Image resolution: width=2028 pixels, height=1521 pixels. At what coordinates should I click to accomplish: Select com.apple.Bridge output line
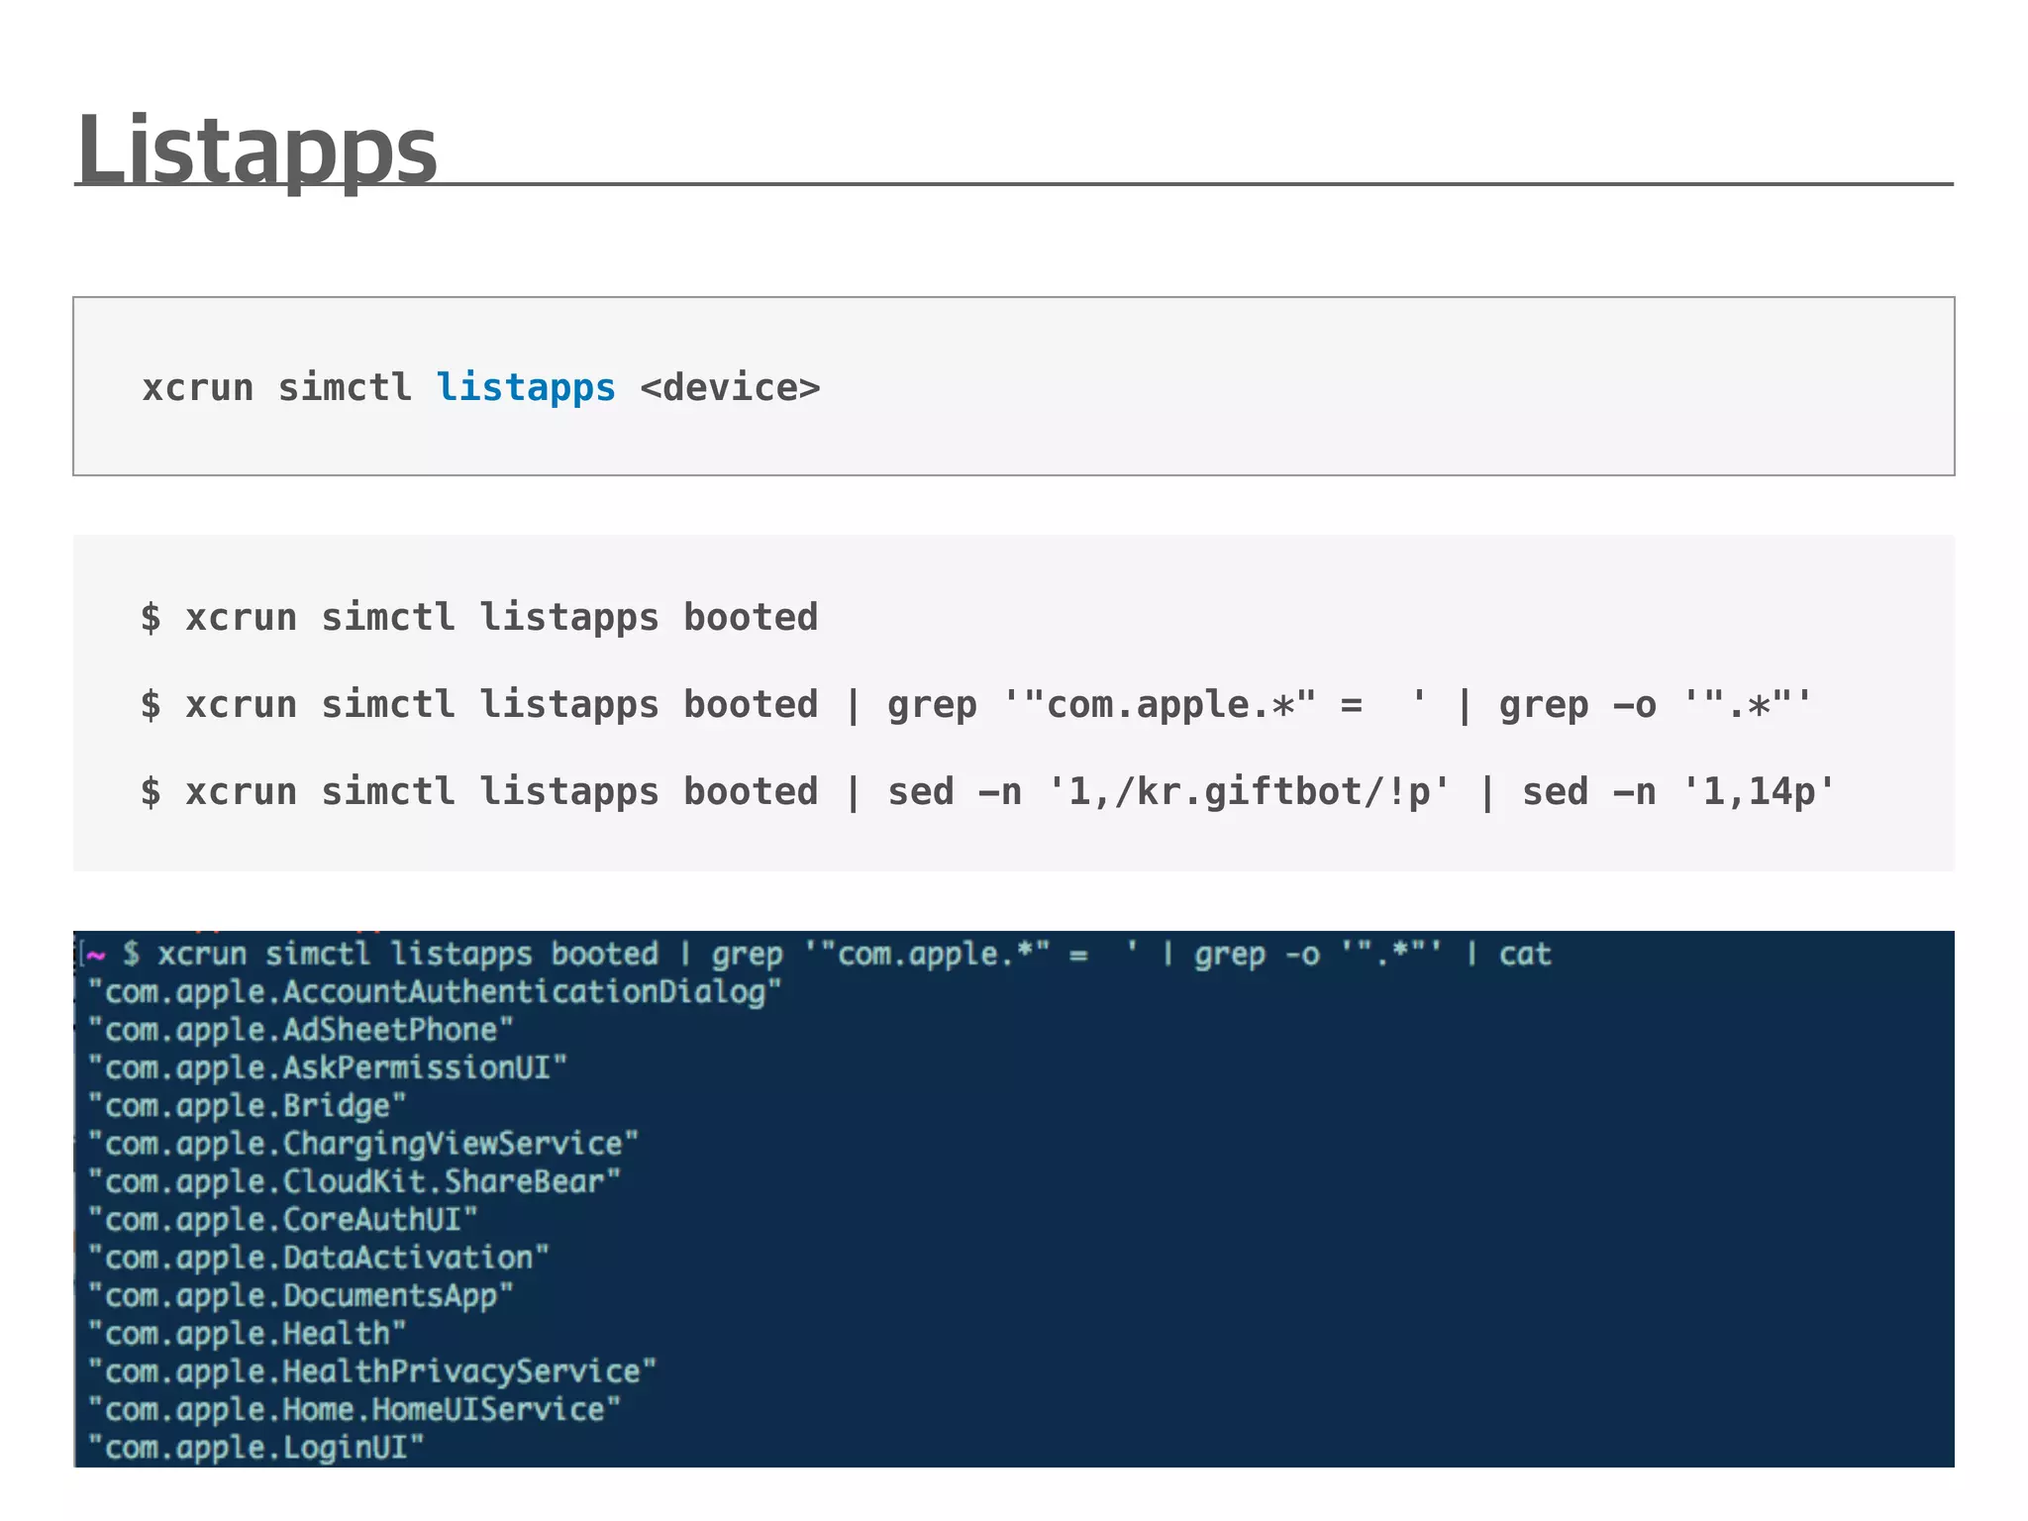point(247,1106)
